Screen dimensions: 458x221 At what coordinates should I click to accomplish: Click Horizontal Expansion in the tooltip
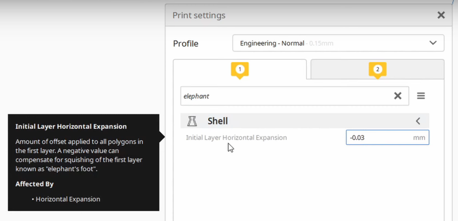pyautogui.click(x=68, y=199)
